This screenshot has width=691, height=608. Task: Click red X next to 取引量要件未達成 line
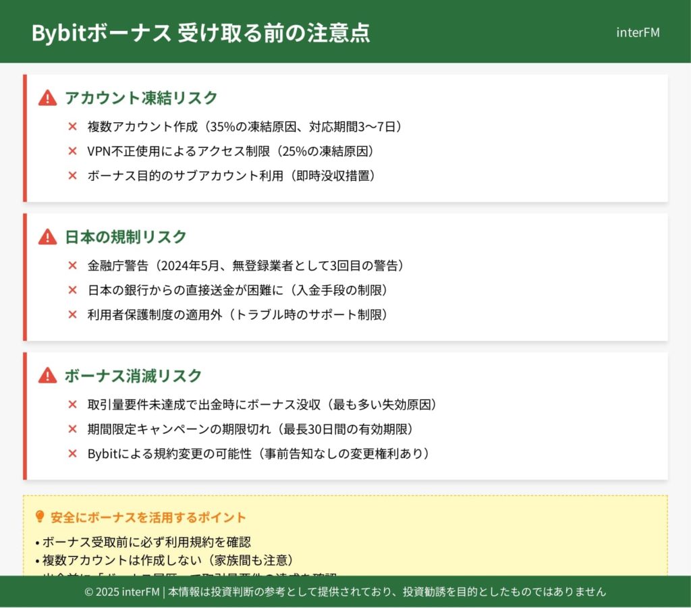pyautogui.click(x=73, y=404)
